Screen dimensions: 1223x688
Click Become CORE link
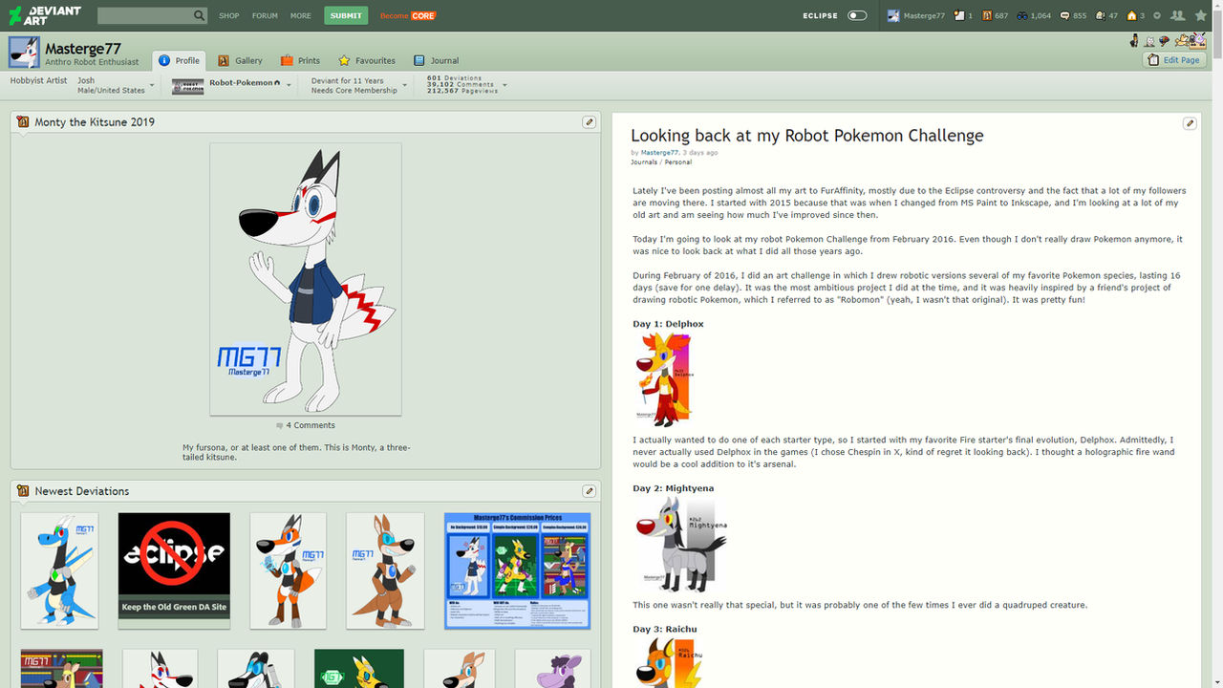[x=408, y=16]
